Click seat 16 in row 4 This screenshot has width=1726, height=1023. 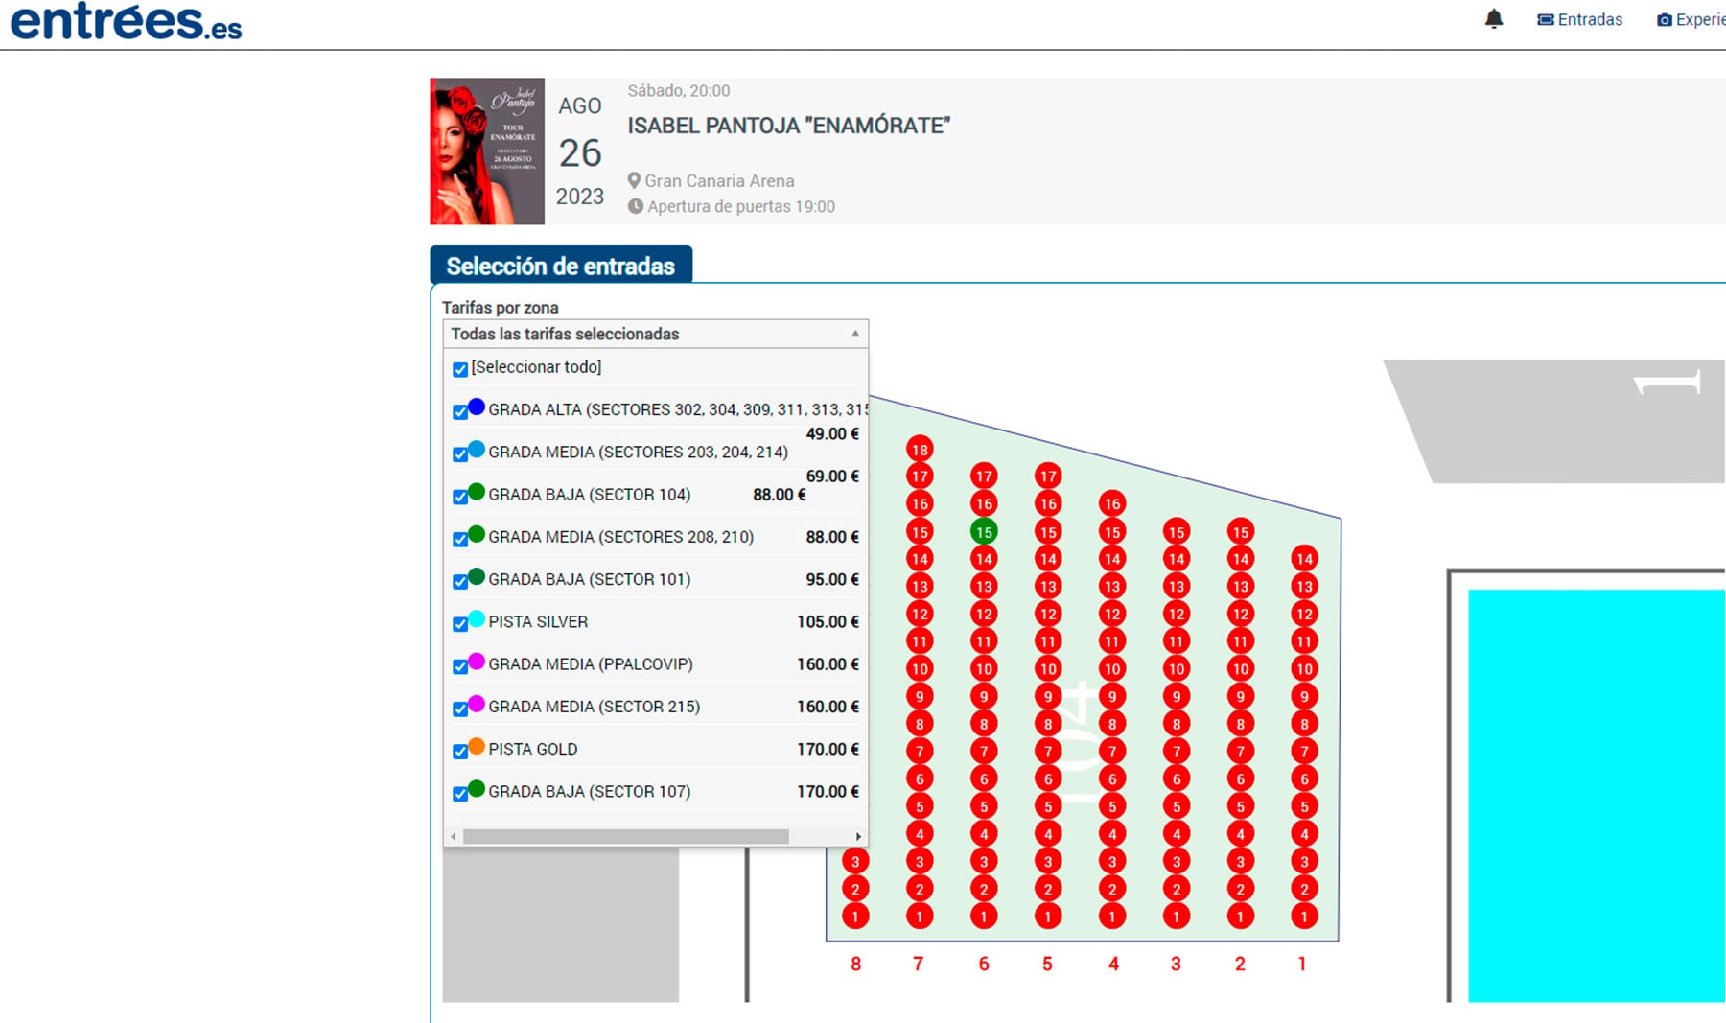[x=1112, y=503]
